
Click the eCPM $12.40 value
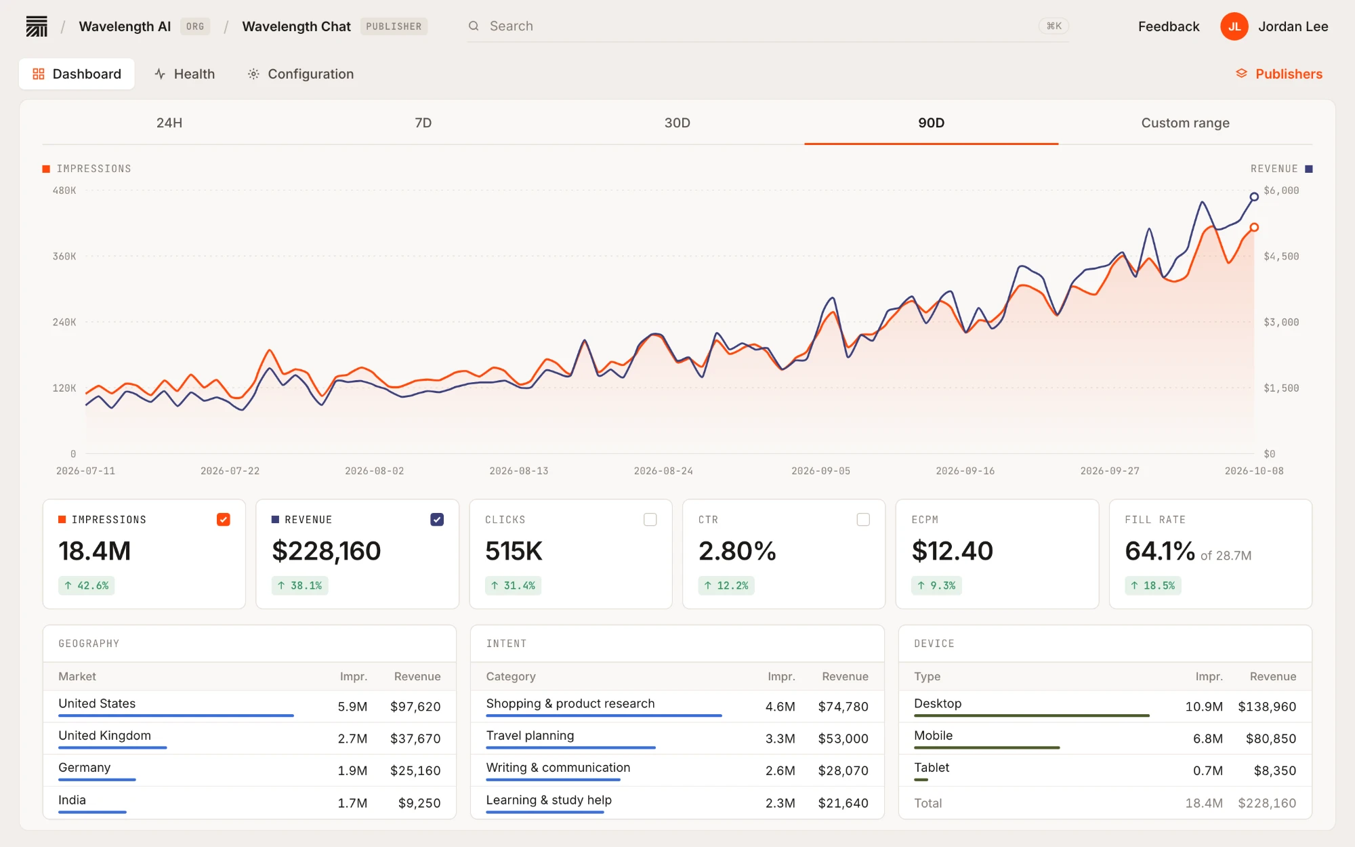click(952, 551)
